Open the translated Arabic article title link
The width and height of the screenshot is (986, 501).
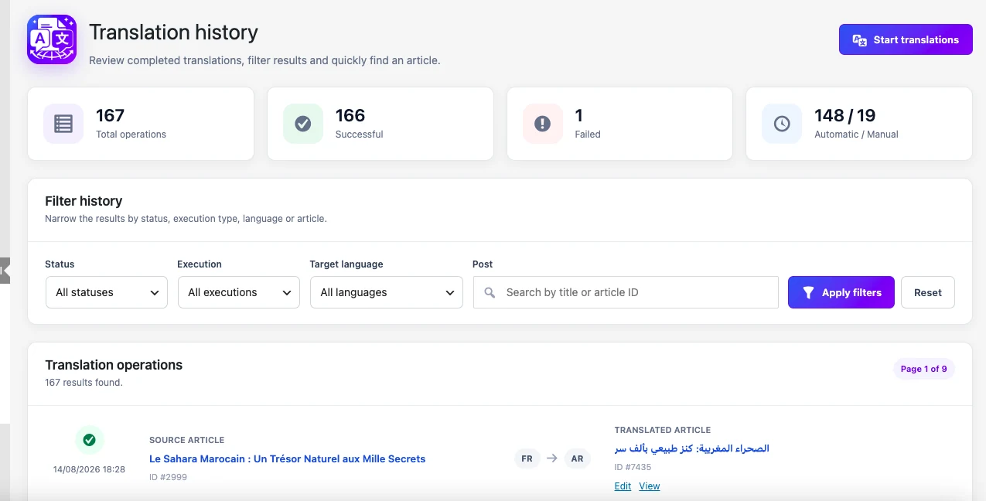click(692, 448)
